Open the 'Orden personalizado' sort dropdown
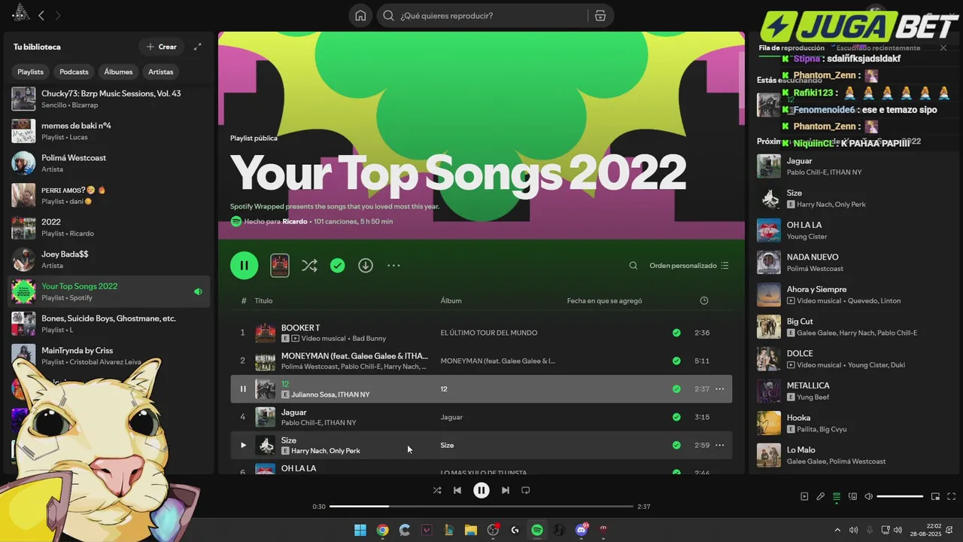Viewport: 963px width, 542px height. click(x=689, y=266)
